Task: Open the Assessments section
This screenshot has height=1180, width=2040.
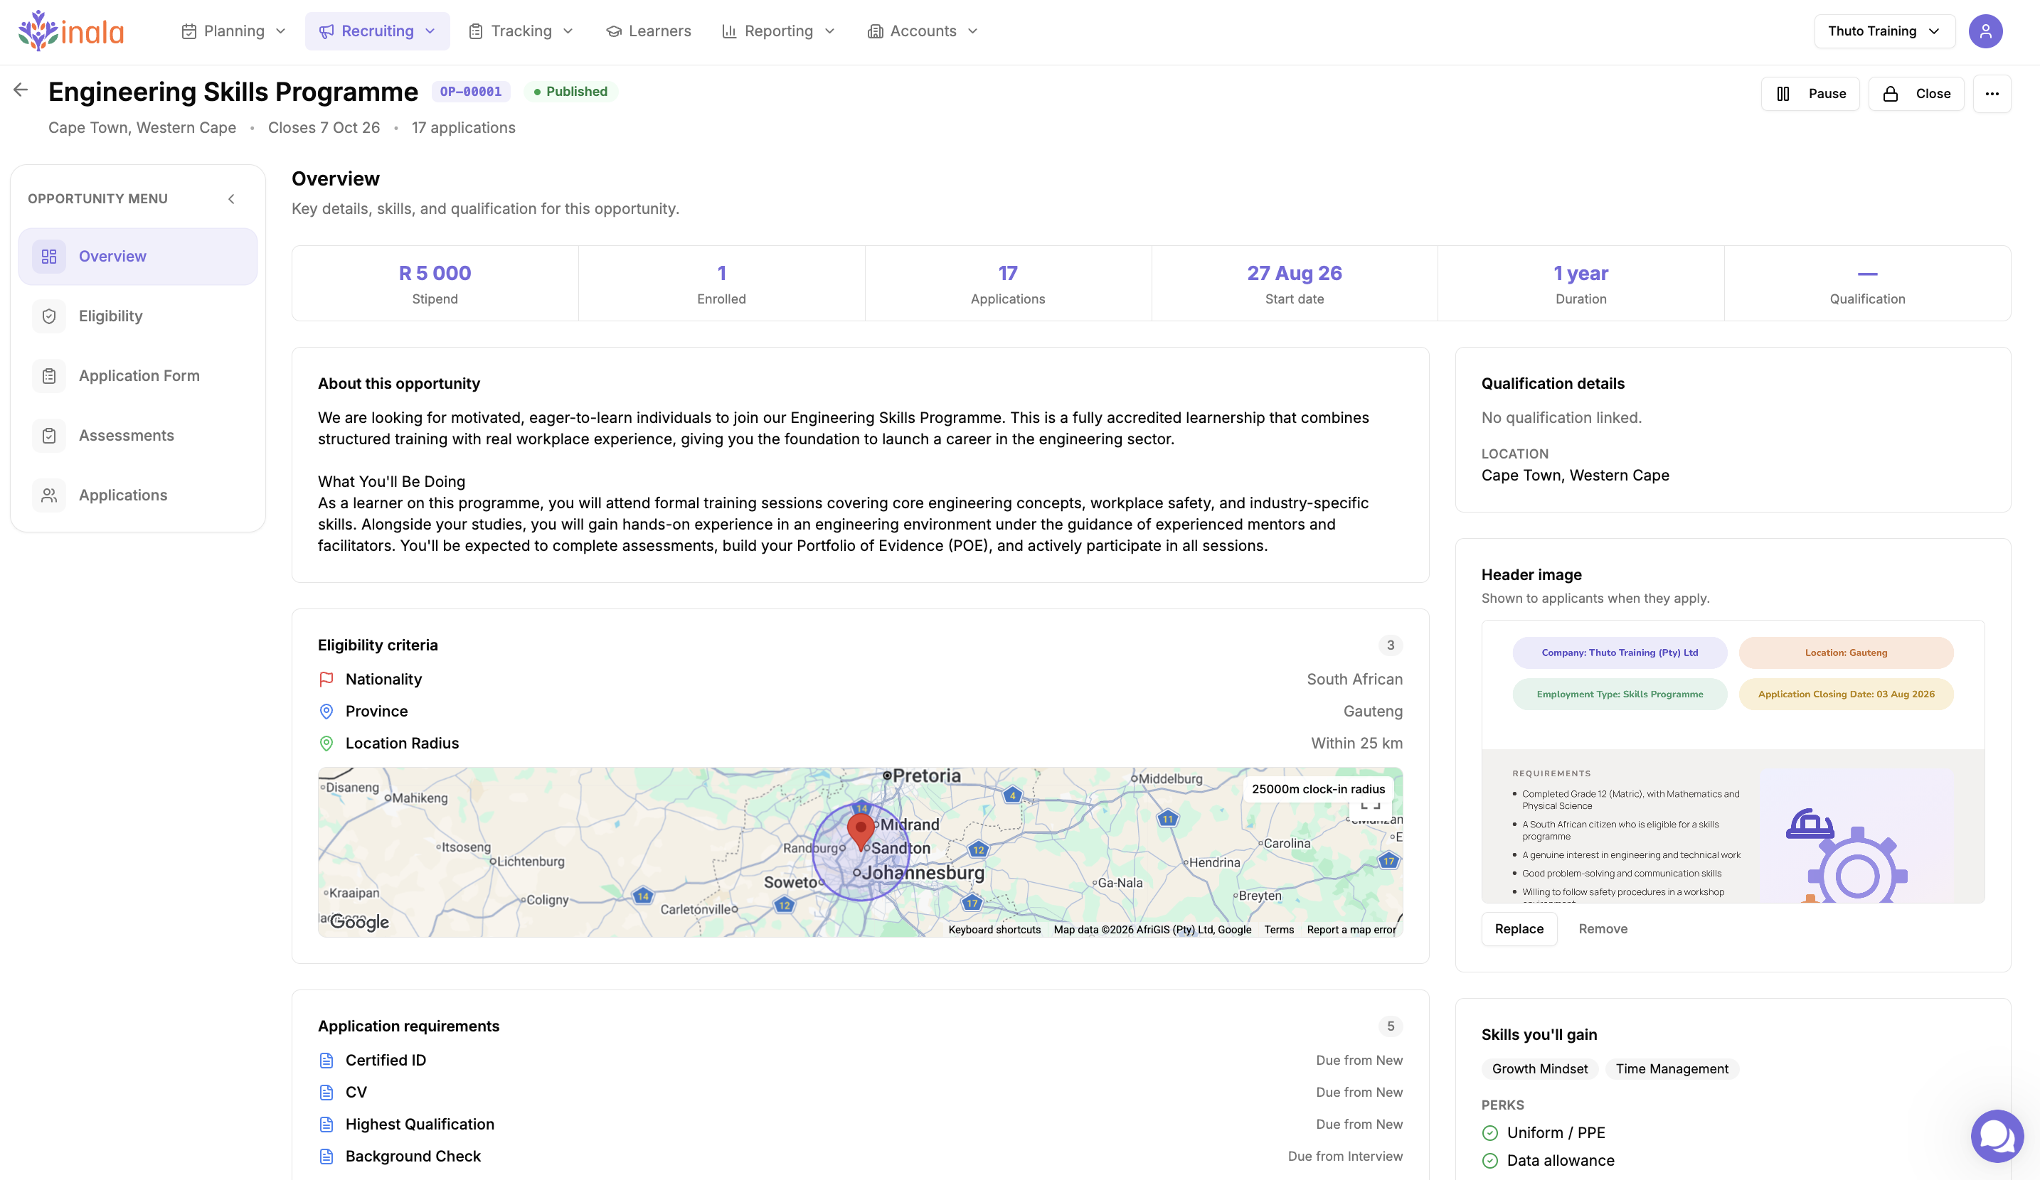Action: point(137,435)
